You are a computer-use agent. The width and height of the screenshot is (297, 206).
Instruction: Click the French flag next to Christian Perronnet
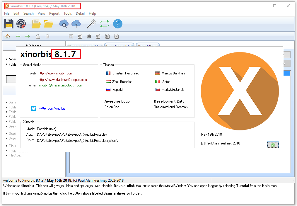coord(108,73)
